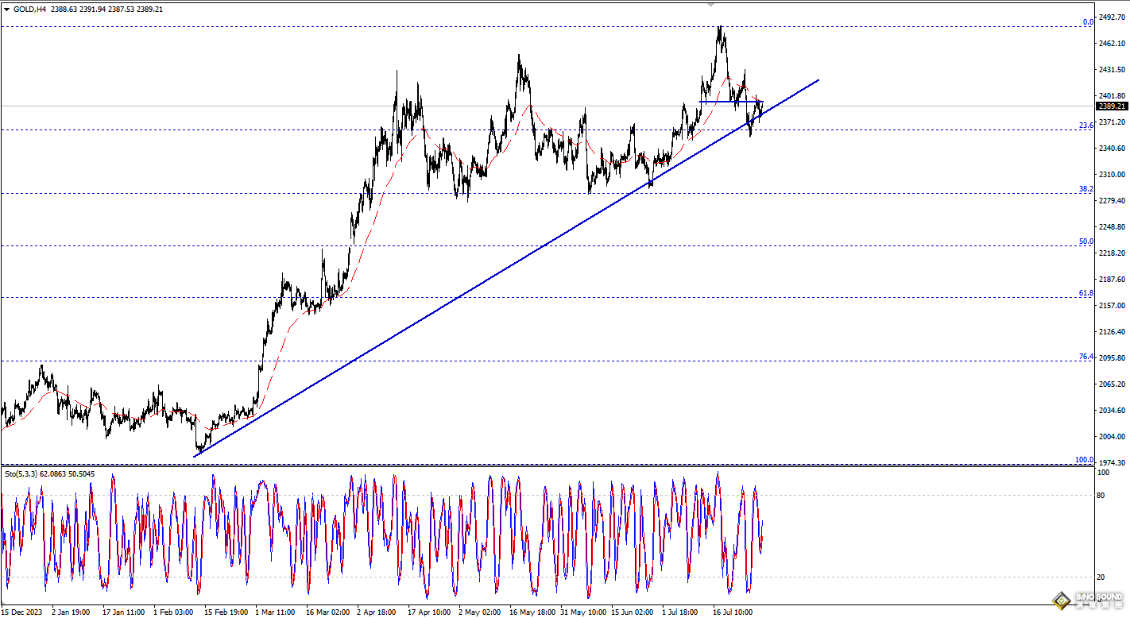The width and height of the screenshot is (1130, 618).
Task: Select the trendline start at February low
Action: [195, 454]
